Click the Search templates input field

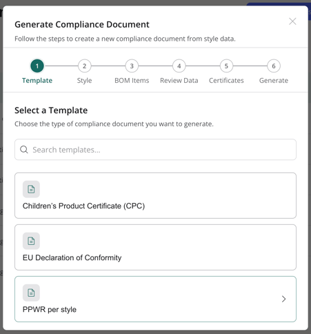click(155, 150)
